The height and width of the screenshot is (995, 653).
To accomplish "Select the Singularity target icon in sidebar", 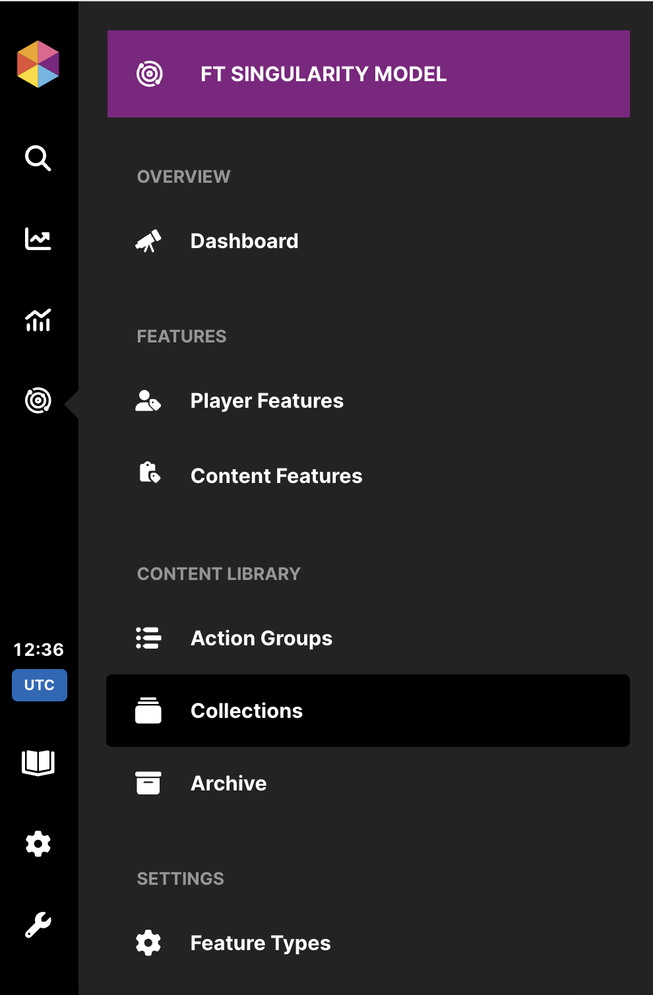I will tap(38, 401).
